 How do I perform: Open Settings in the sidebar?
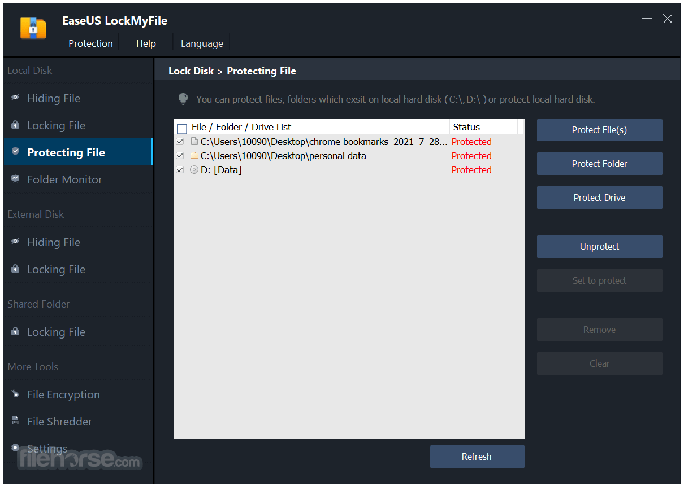point(78,448)
